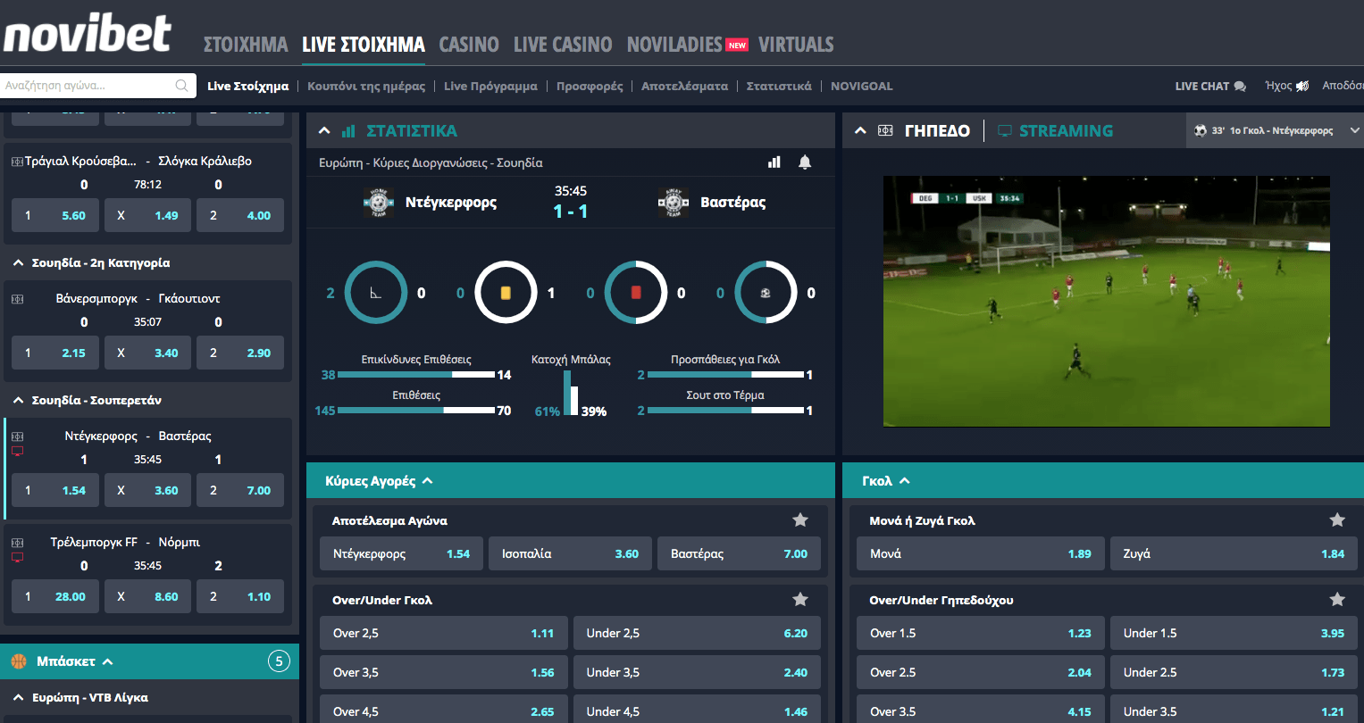1364x723 pixels.
Task: Select Ντέγκερφορς 1.54 match result odds
Action: click(x=401, y=553)
